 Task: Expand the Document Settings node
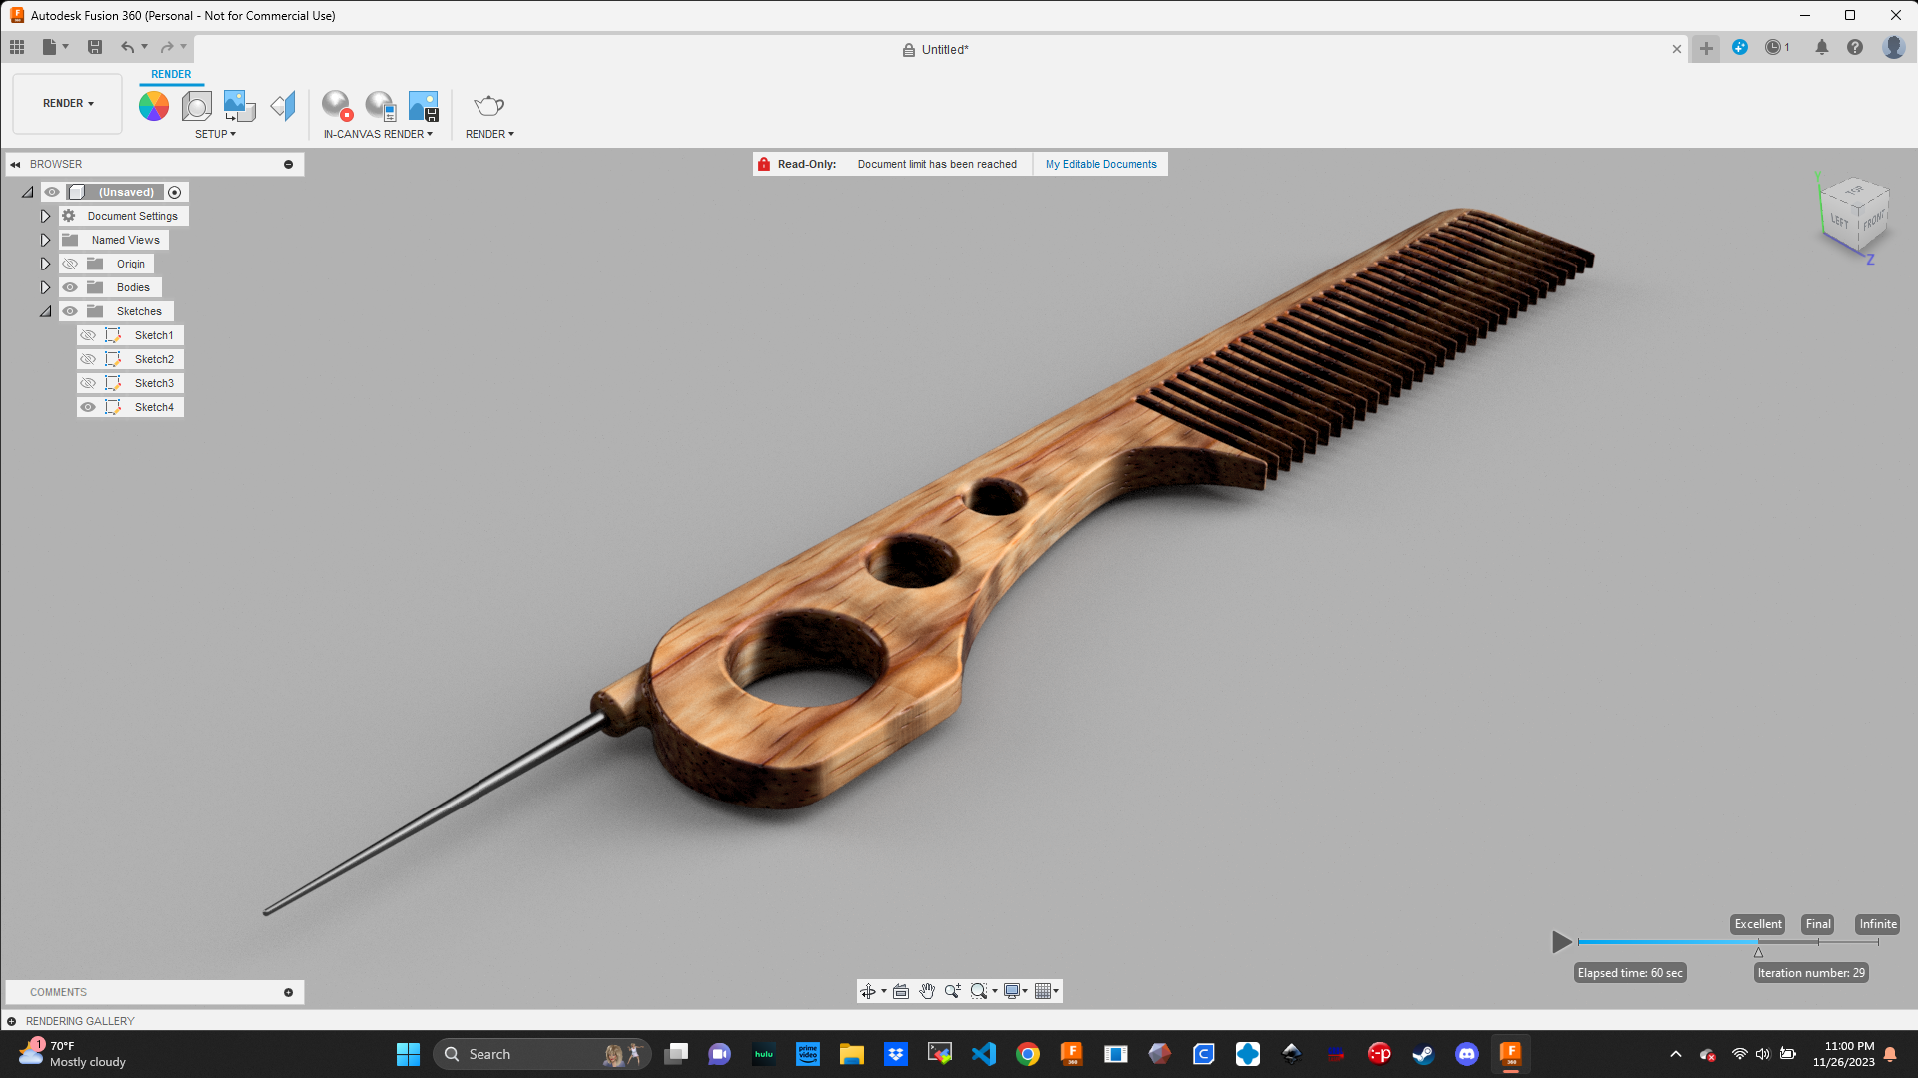pos(45,216)
